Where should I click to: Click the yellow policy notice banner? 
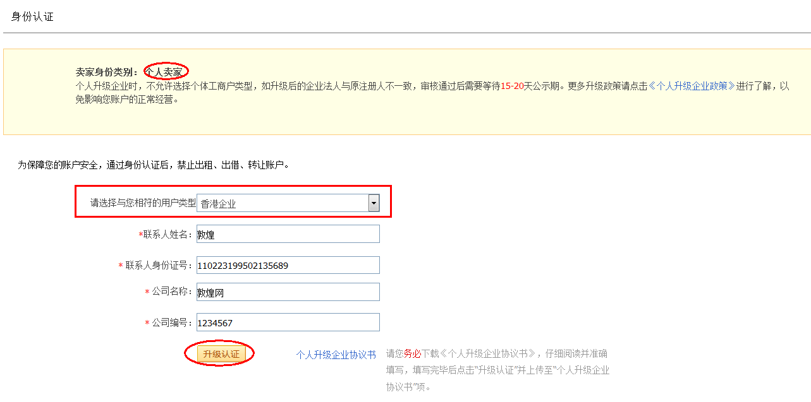tap(405, 92)
